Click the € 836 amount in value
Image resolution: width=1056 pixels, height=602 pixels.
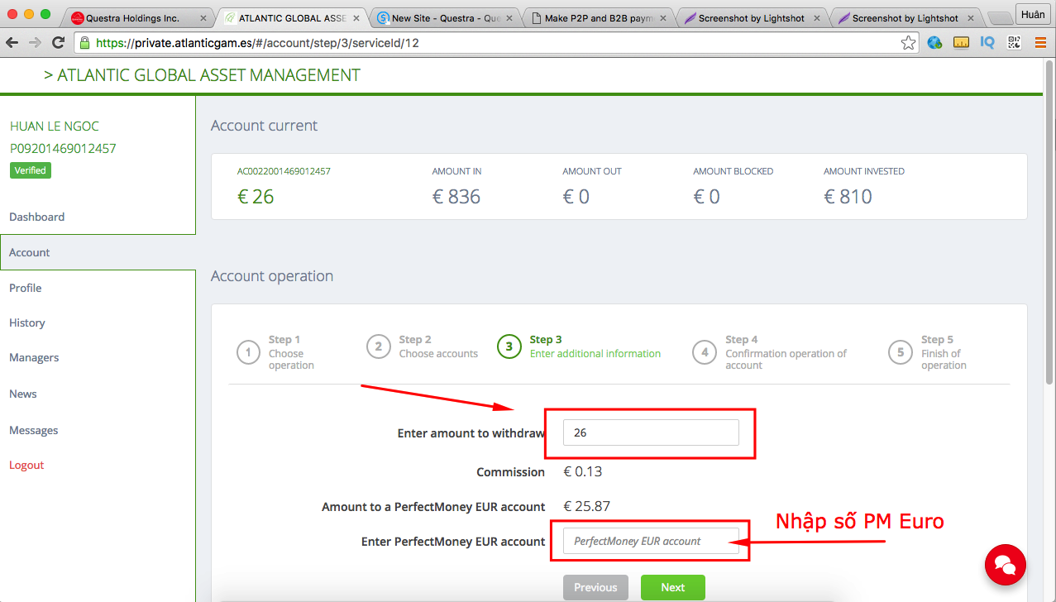tap(456, 197)
